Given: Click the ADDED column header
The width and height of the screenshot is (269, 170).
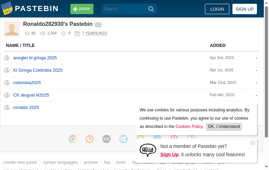Looking at the screenshot, I should [218, 45].
